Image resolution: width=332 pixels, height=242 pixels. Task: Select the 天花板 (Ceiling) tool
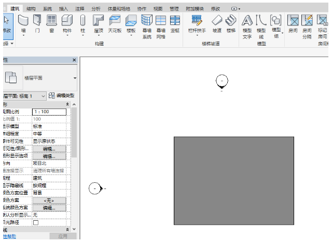[x=115, y=24]
